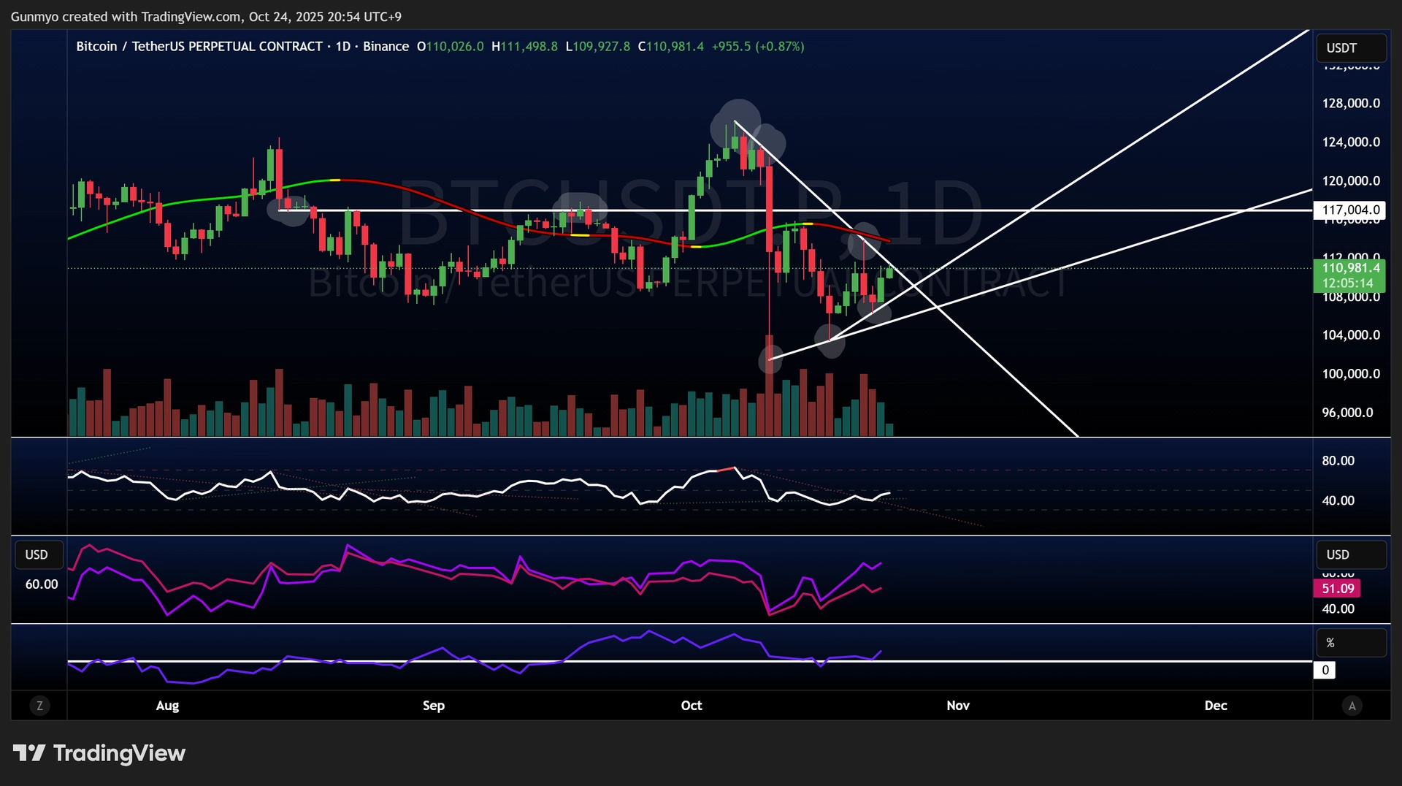Click the 1D interval label in title
This screenshot has height=786, width=1402.
point(343,47)
